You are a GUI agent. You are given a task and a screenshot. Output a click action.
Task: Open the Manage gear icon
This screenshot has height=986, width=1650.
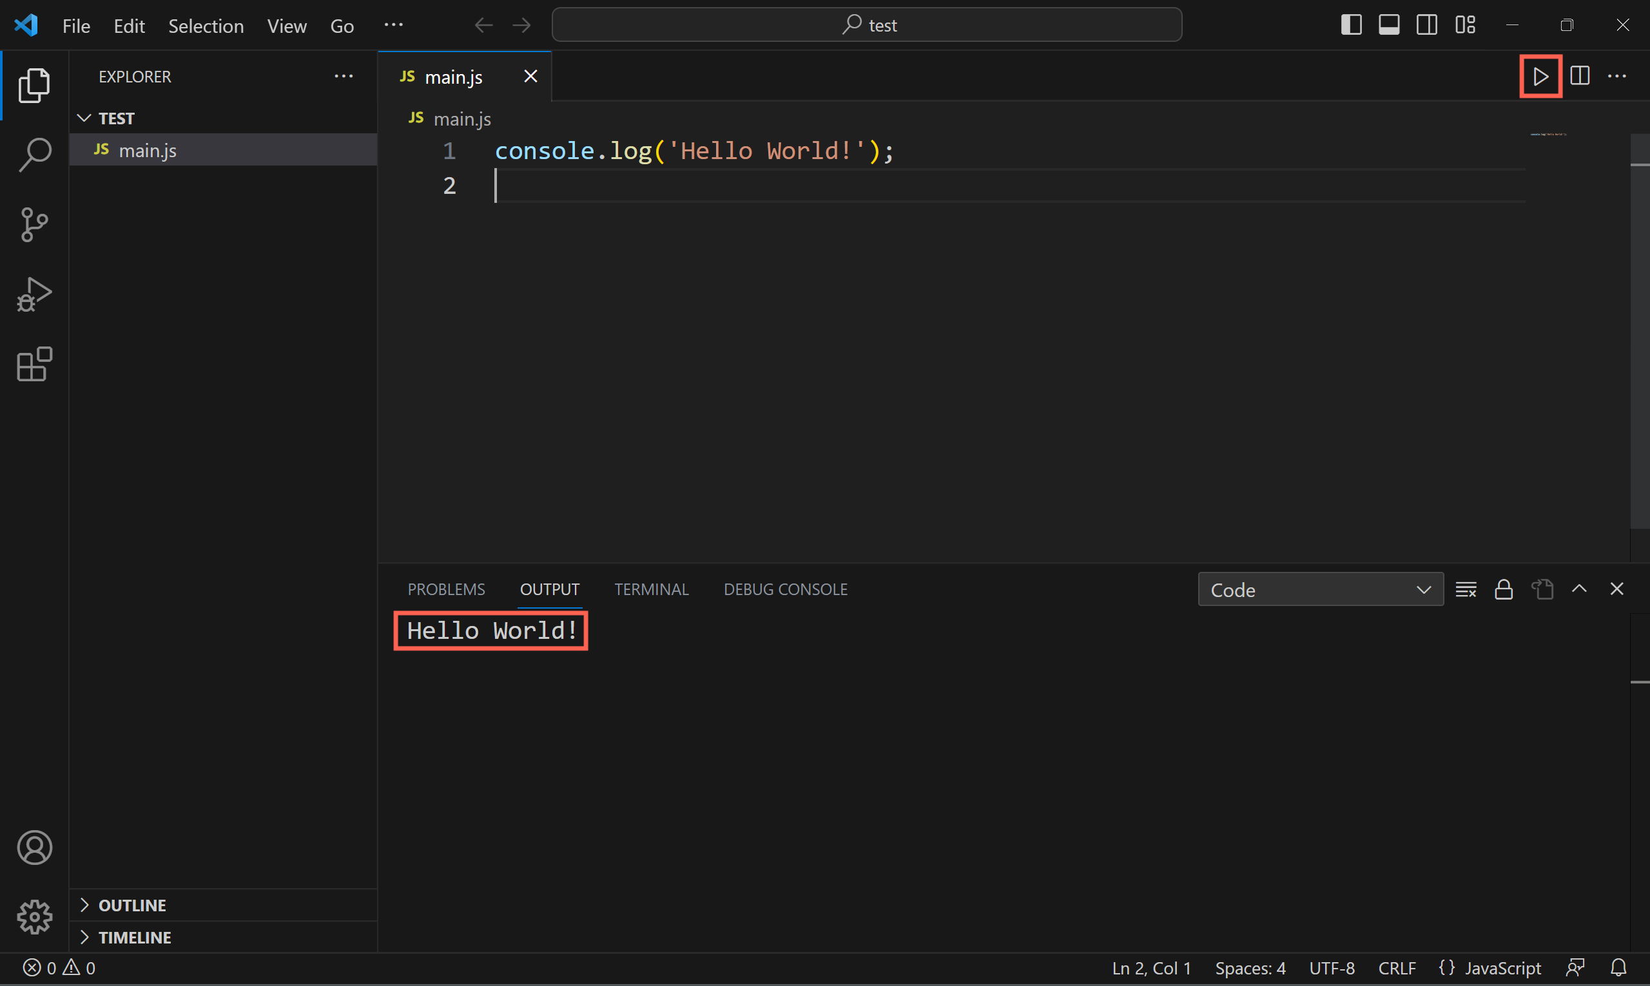point(35,917)
